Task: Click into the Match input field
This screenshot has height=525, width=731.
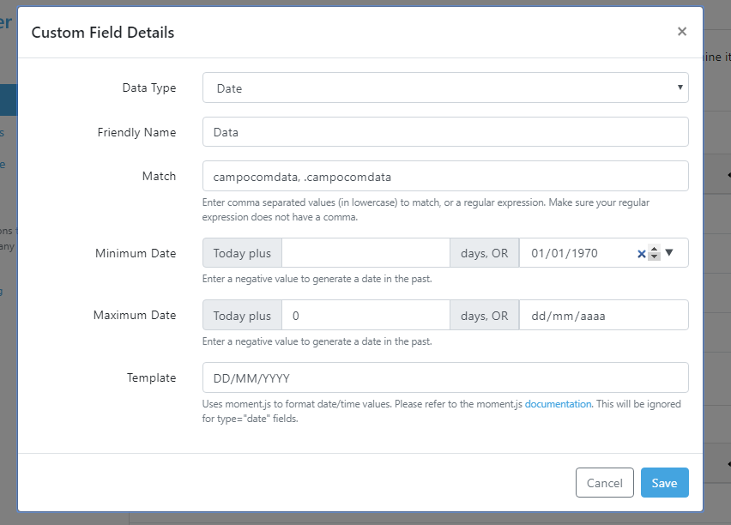Action: (x=445, y=176)
